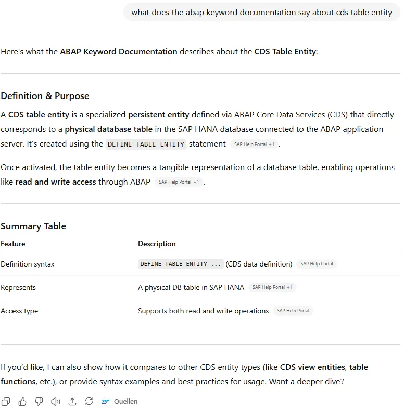This screenshot has width=404, height=411.
Task: Click the inline DEFINE TABLE ENTITY code in paragraph
Action: pyautogui.click(x=146, y=144)
